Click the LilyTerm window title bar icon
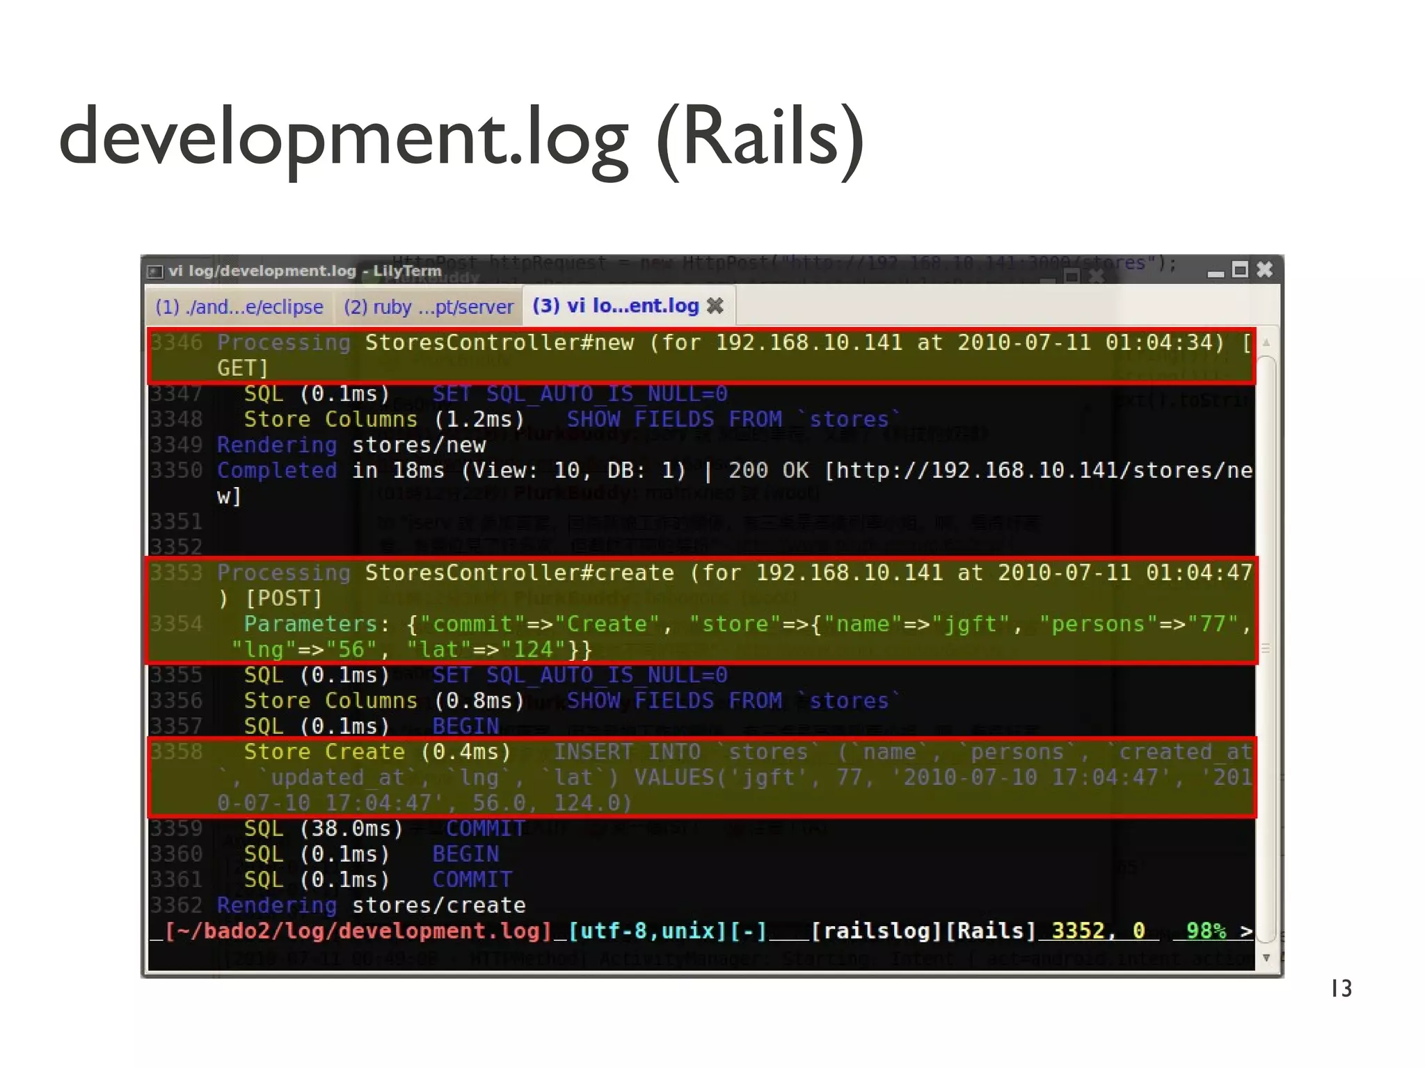Viewport: 1425px width, 1068px height. coord(155,271)
